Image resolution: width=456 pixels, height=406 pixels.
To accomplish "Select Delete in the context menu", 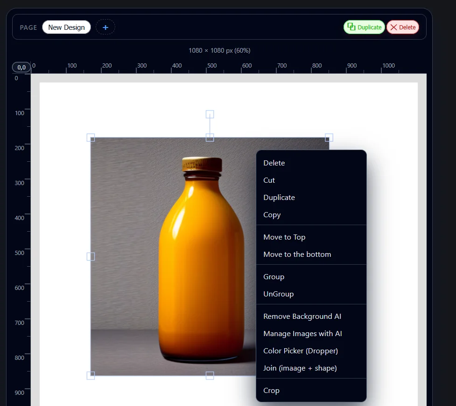I will click(311, 163).
